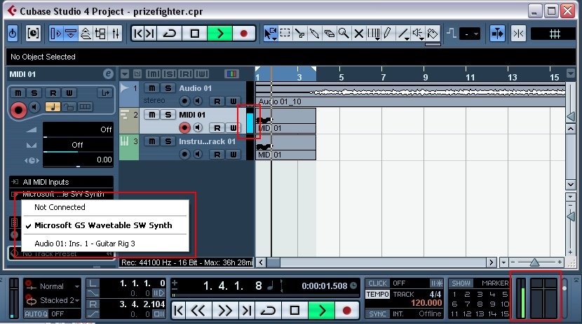Select the Draw pencil tool

388,34
